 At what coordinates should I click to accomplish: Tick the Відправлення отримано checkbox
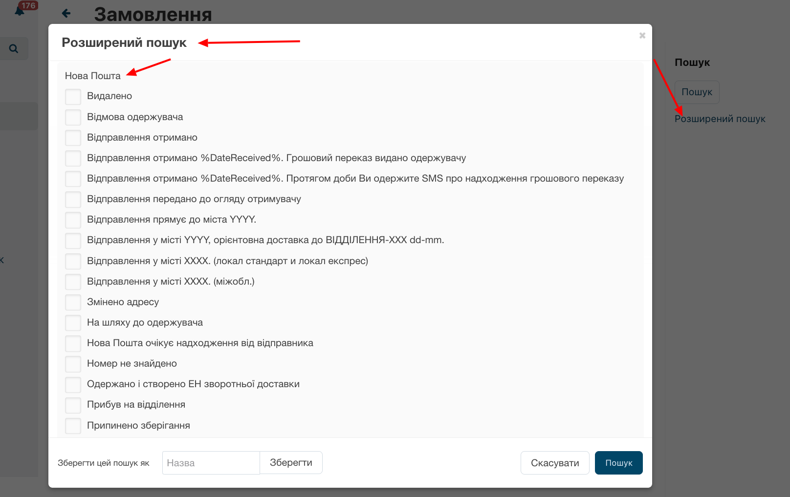click(73, 138)
